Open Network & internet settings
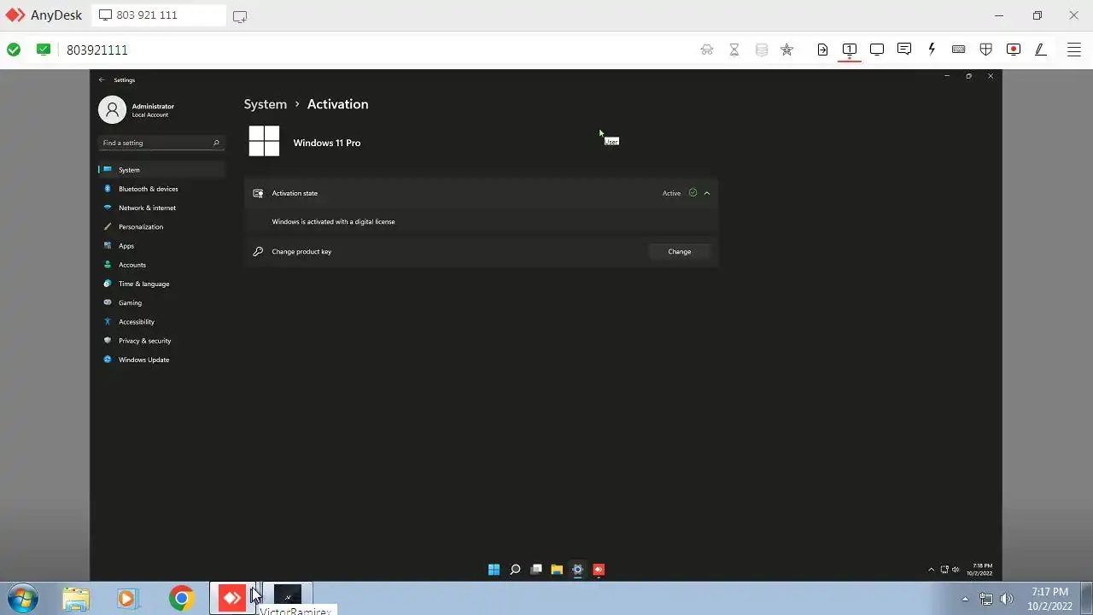This screenshot has height=615, width=1093. [x=161, y=208]
